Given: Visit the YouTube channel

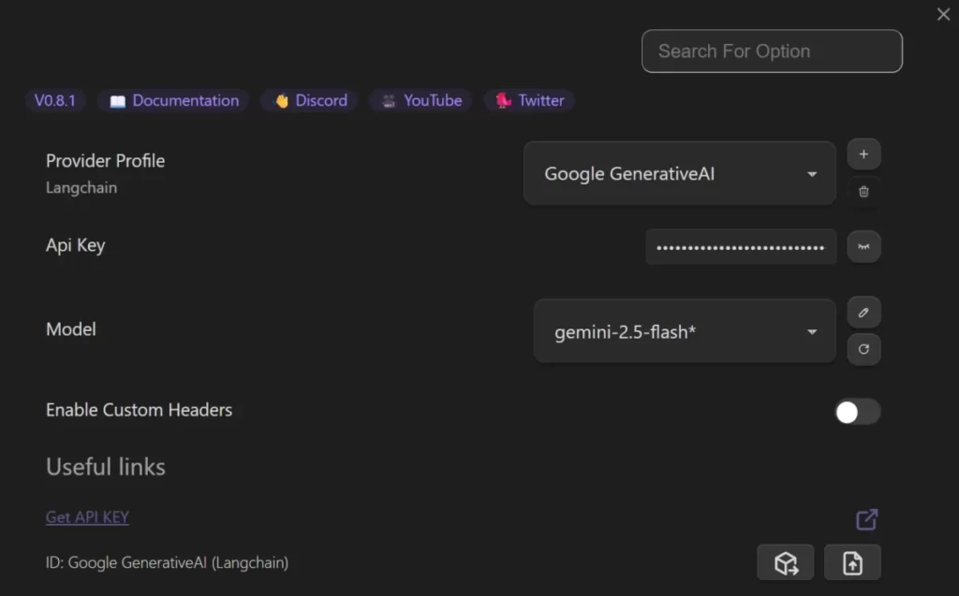Looking at the screenshot, I should click(x=420, y=100).
